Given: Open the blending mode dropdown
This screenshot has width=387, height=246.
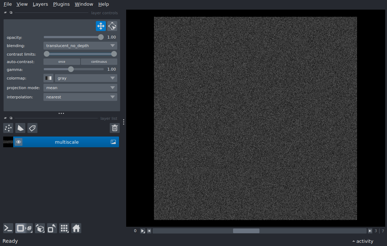Looking at the screenshot, I should tap(80, 46).
